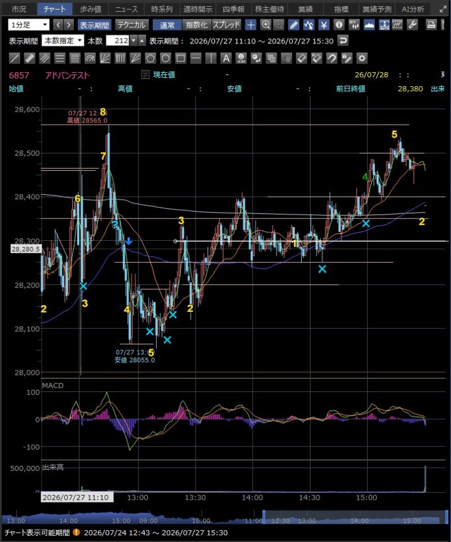The image size is (451, 542).
Task: Open the 適時開示 tab
Action: click(198, 9)
